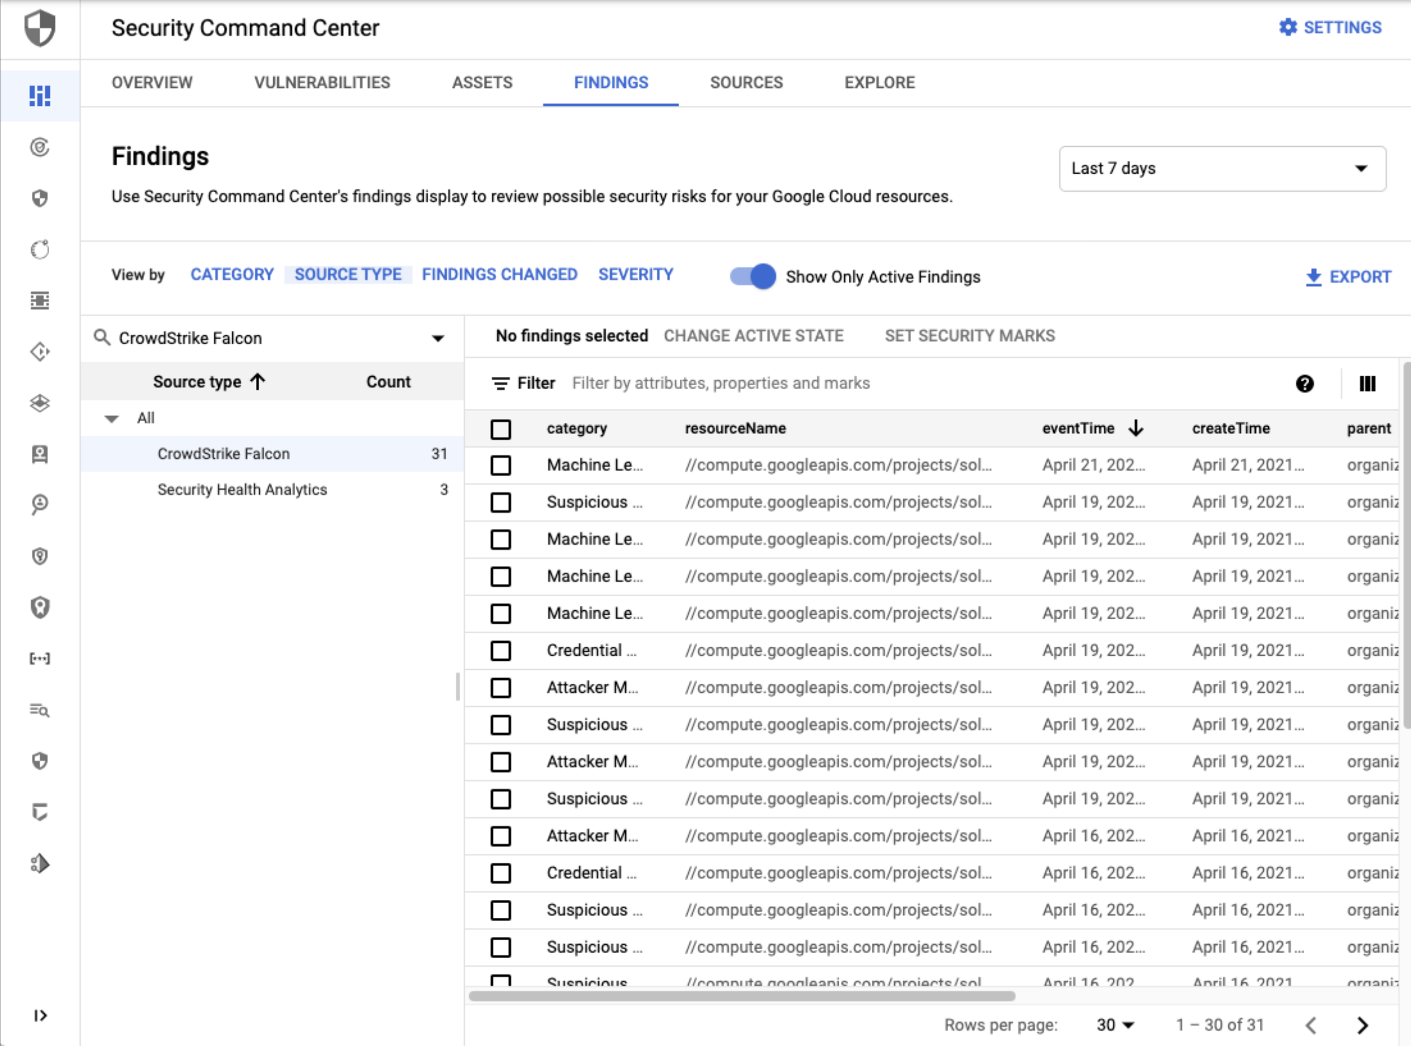1411x1046 pixels.
Task: Open the Rows per page dropdown
Action: (x=1114, y=1025)
